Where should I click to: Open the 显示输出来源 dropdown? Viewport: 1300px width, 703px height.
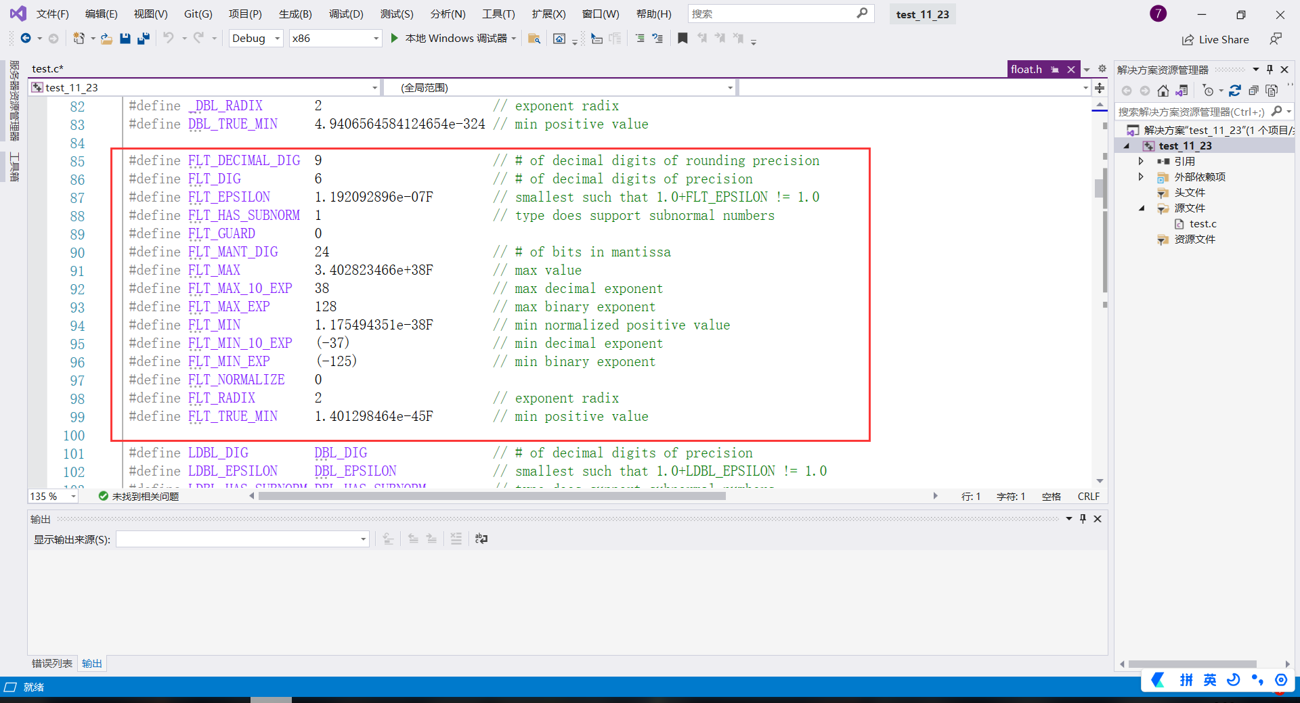click(242, 539)
